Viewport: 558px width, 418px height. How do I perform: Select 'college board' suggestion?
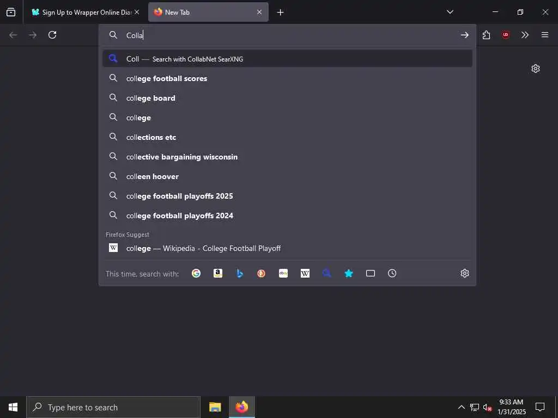pyautogui.click(x=288, y=98)
